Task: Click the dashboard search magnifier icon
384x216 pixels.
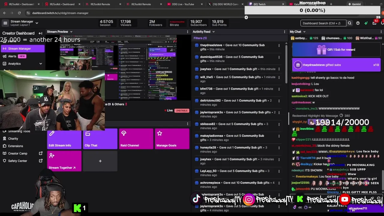Action: 349,23
